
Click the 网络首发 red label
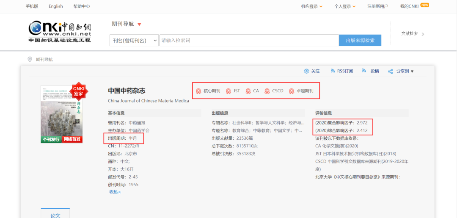[x=72, y=140]
